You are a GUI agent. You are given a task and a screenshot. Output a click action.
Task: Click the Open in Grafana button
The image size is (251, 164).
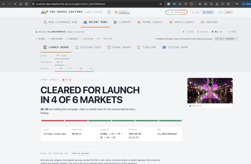(x=80, y=153)
